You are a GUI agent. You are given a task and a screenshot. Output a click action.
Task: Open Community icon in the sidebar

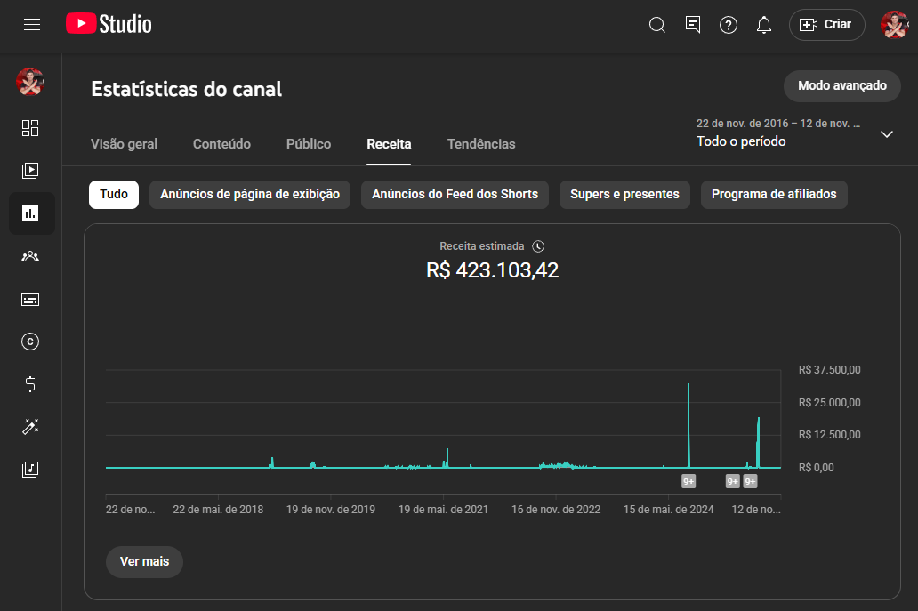point(30,256)
